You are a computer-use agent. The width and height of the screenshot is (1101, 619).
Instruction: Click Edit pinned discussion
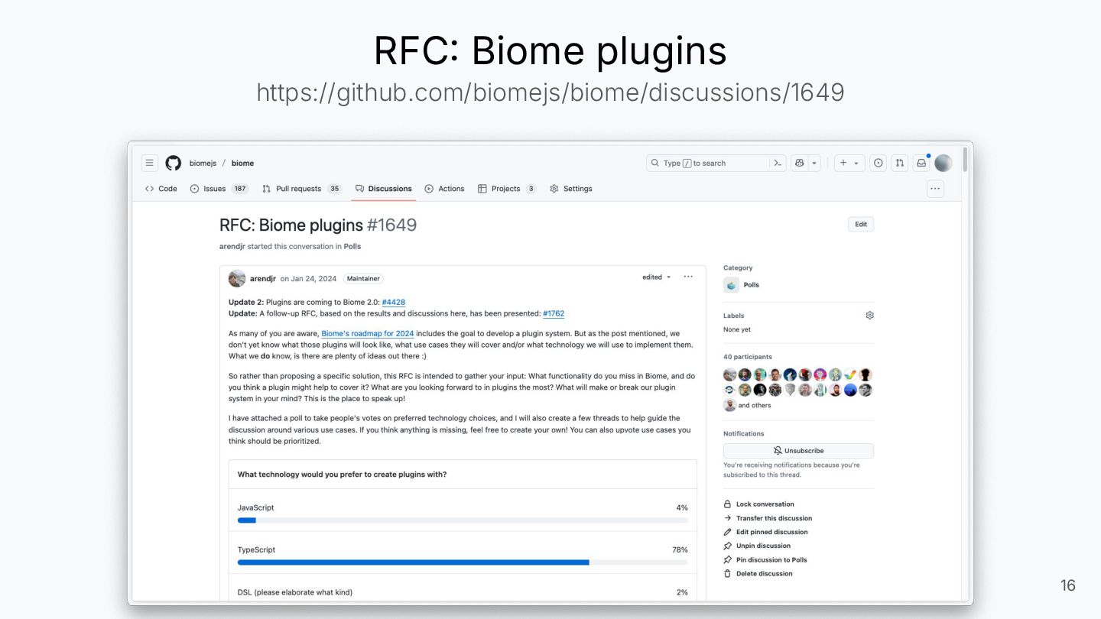[x=765, y=532]
